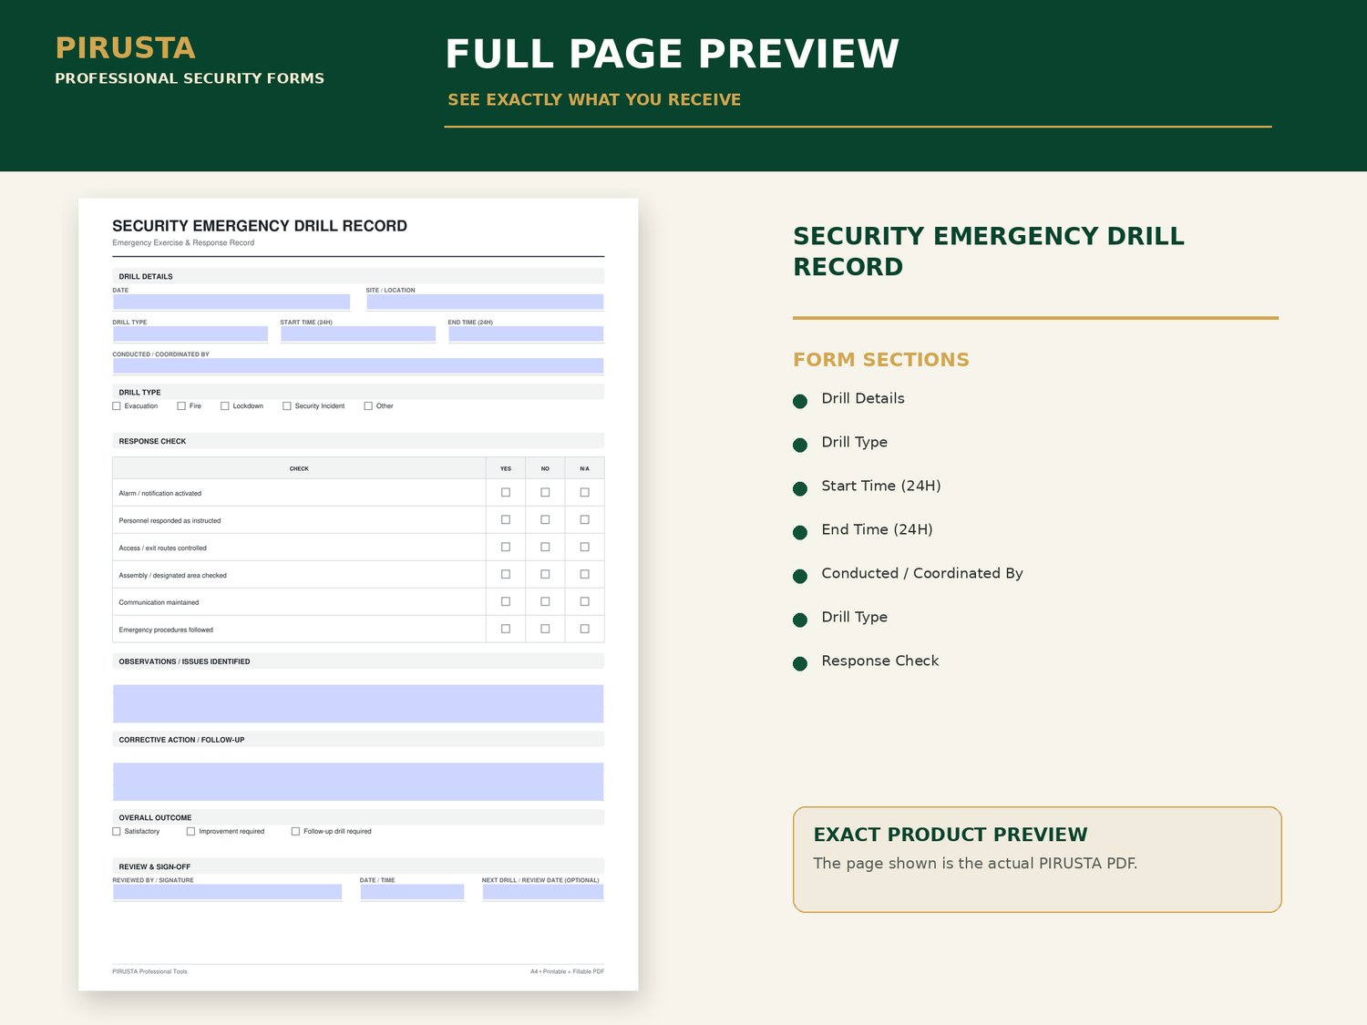This screenshot has width=1367, height=1025.
Task: Click 'PROFESSIONAL SECURITY FORMS' tagline
Action: click(x=190, y=78)
